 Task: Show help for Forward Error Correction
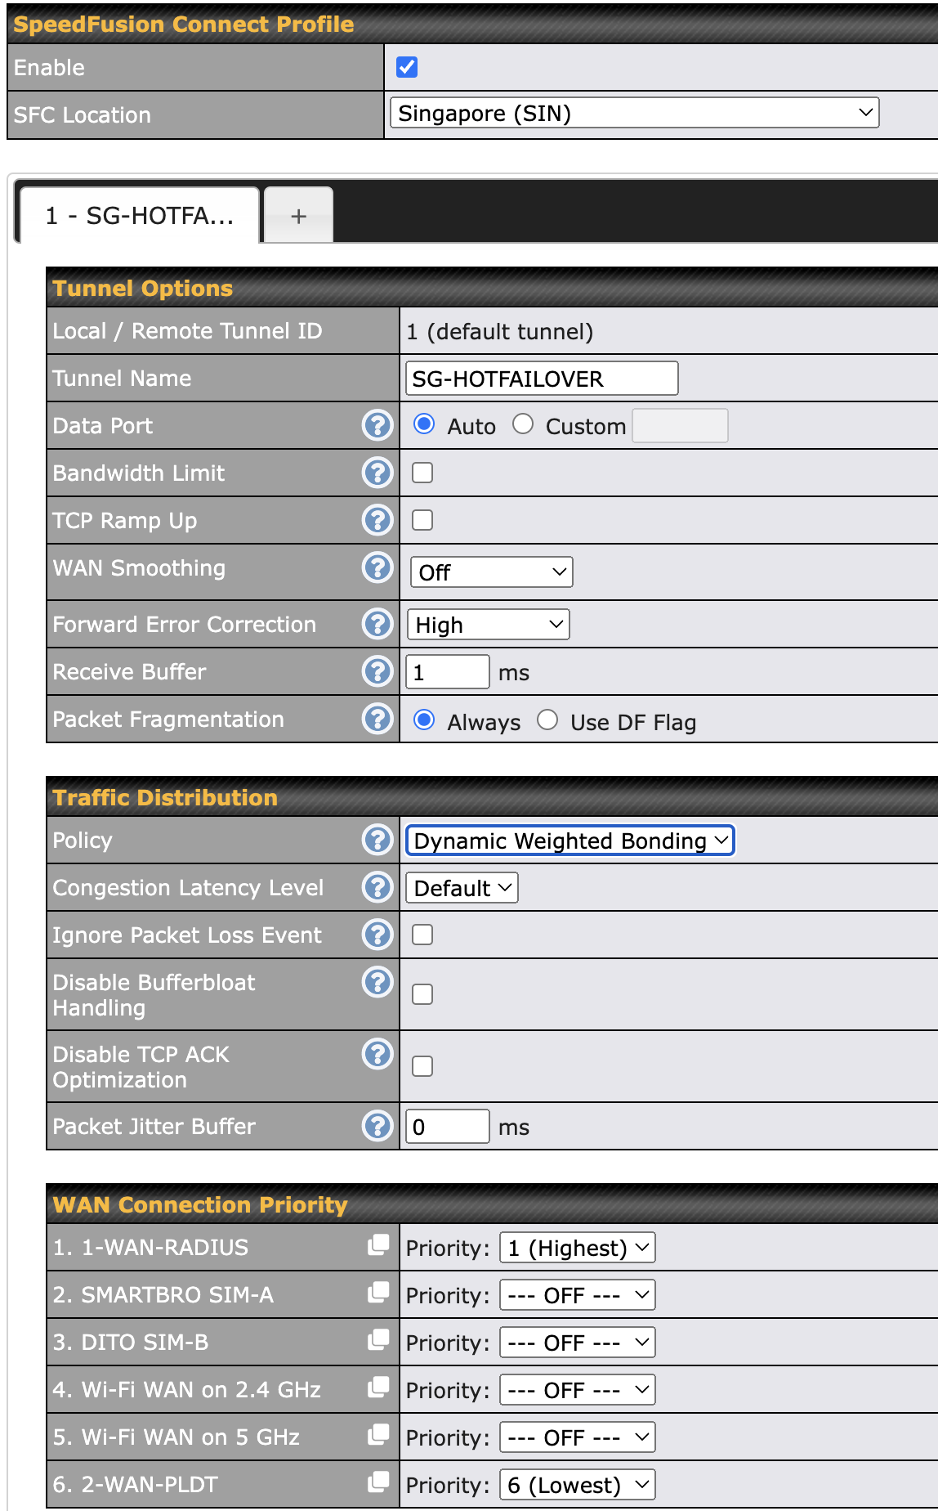coord(377,624)
